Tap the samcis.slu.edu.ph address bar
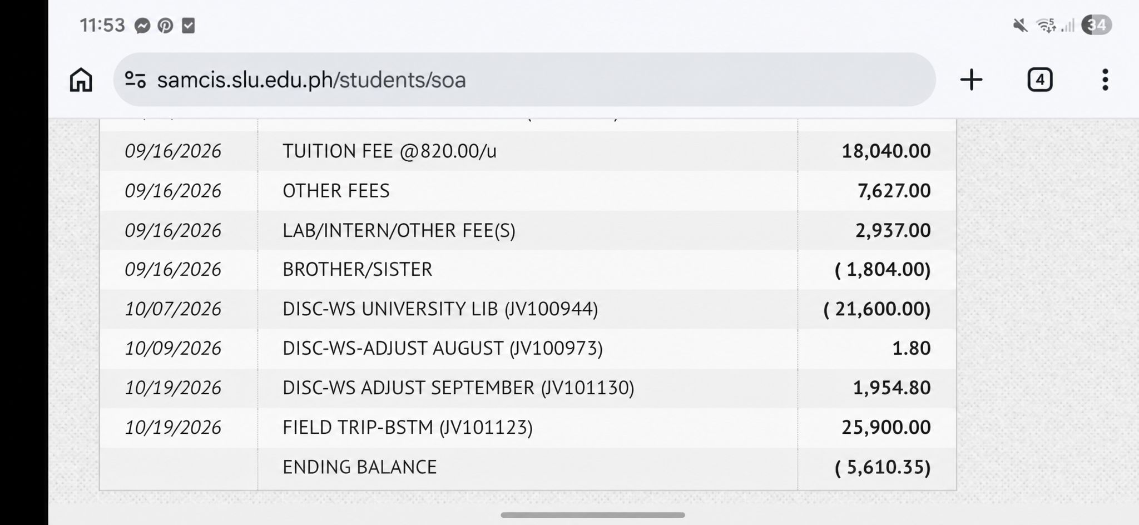The image size is (1139, 525). point(524,80)
